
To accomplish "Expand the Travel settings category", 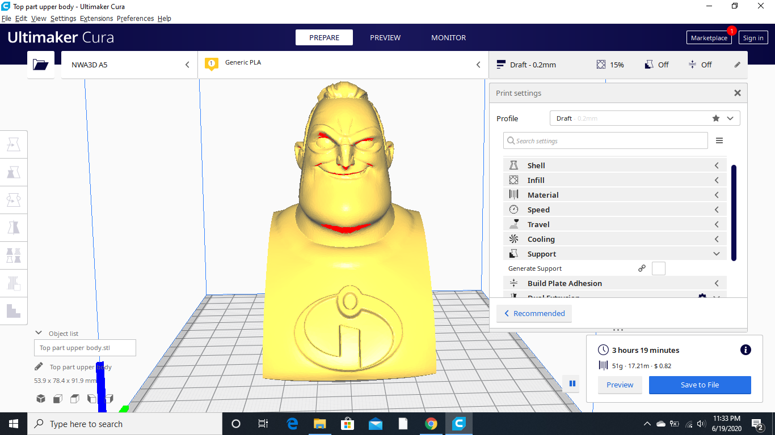I will (x=614, y=224).
